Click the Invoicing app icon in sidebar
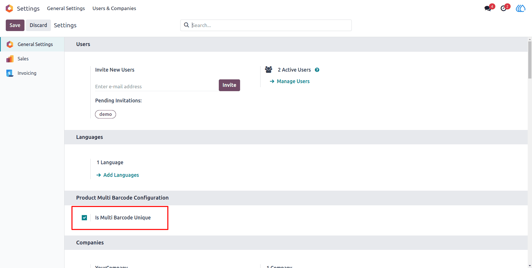Screen dimensions: 532x268 10,73
